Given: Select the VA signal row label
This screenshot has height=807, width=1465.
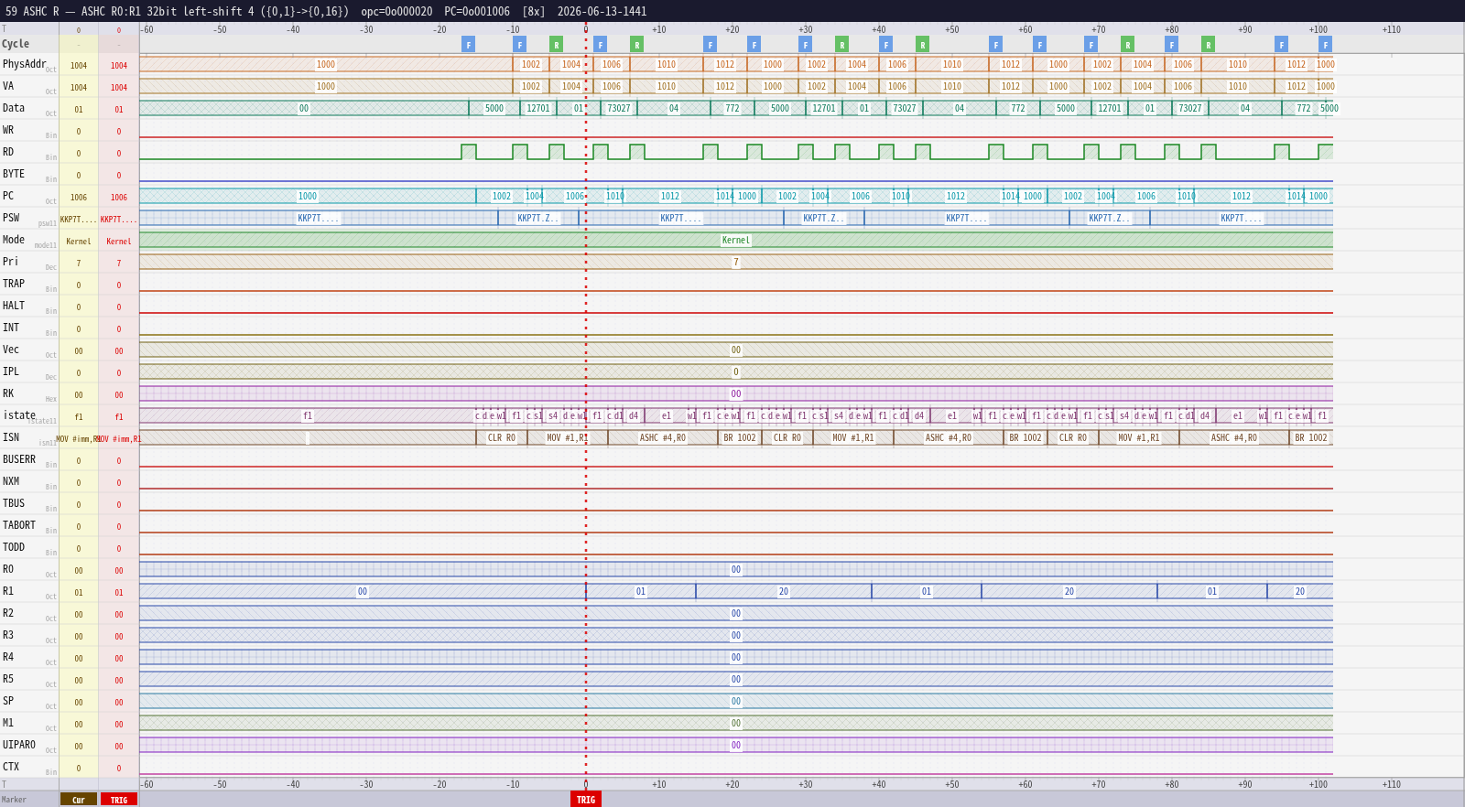Looking at the screenshot, I should pyautogui.click(x=8, y=86).
